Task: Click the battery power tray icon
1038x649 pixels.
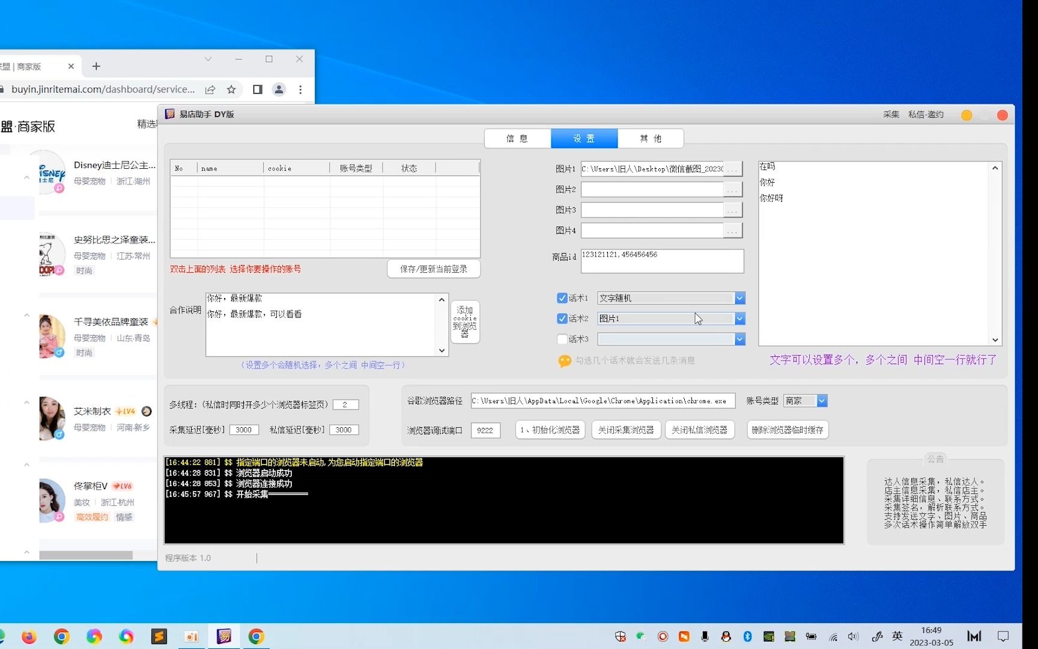Action: pos(811,636)
